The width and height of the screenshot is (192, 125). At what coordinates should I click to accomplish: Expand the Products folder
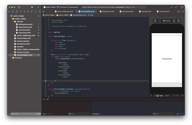pos(11,58)
